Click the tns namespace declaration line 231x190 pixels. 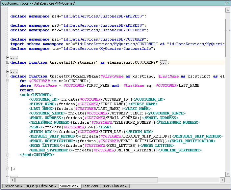(83, 48)
